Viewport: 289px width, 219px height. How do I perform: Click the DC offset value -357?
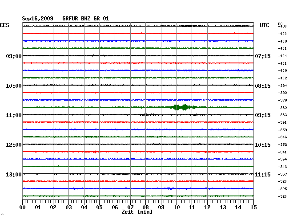point(282,174)
